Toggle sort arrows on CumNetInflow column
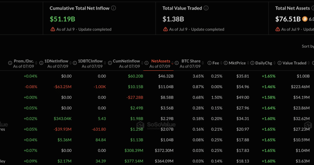This screenshot has height=165, width=314. point(142,63)
